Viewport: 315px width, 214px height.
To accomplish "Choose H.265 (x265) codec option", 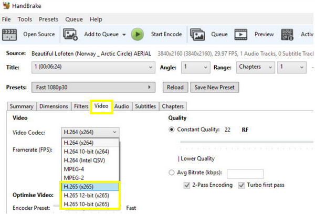I will [90, 187].
